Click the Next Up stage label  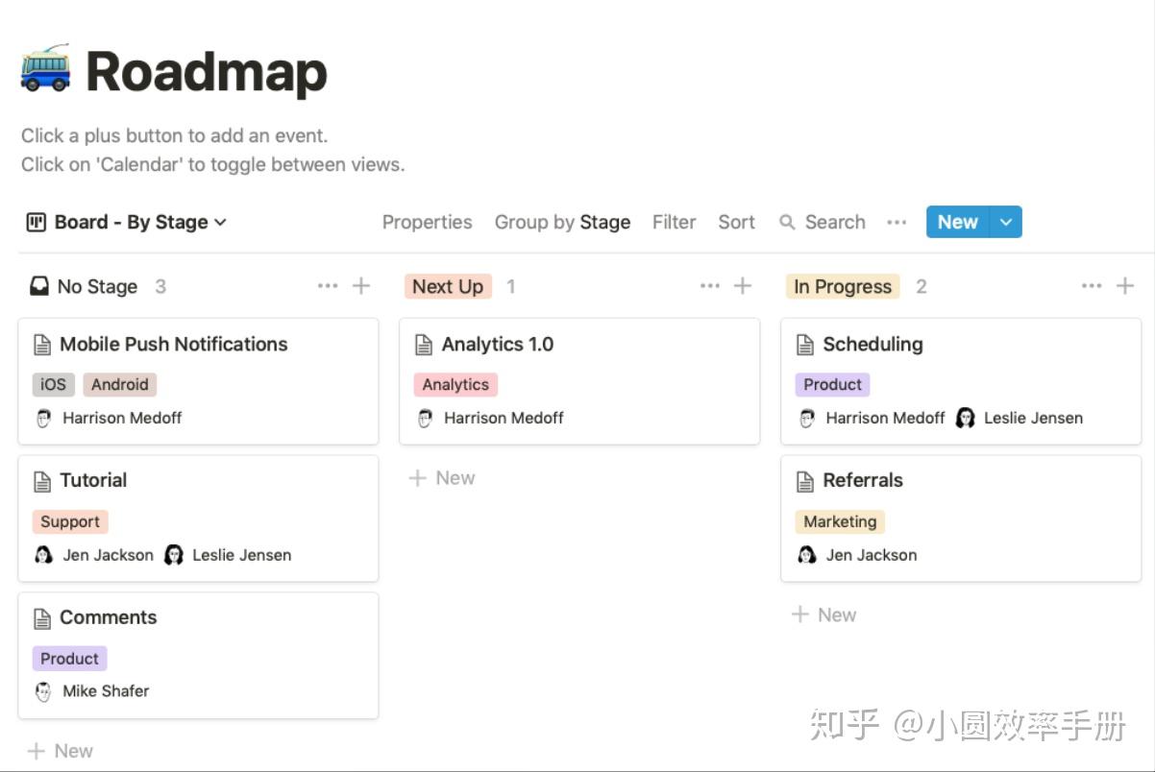448,286
